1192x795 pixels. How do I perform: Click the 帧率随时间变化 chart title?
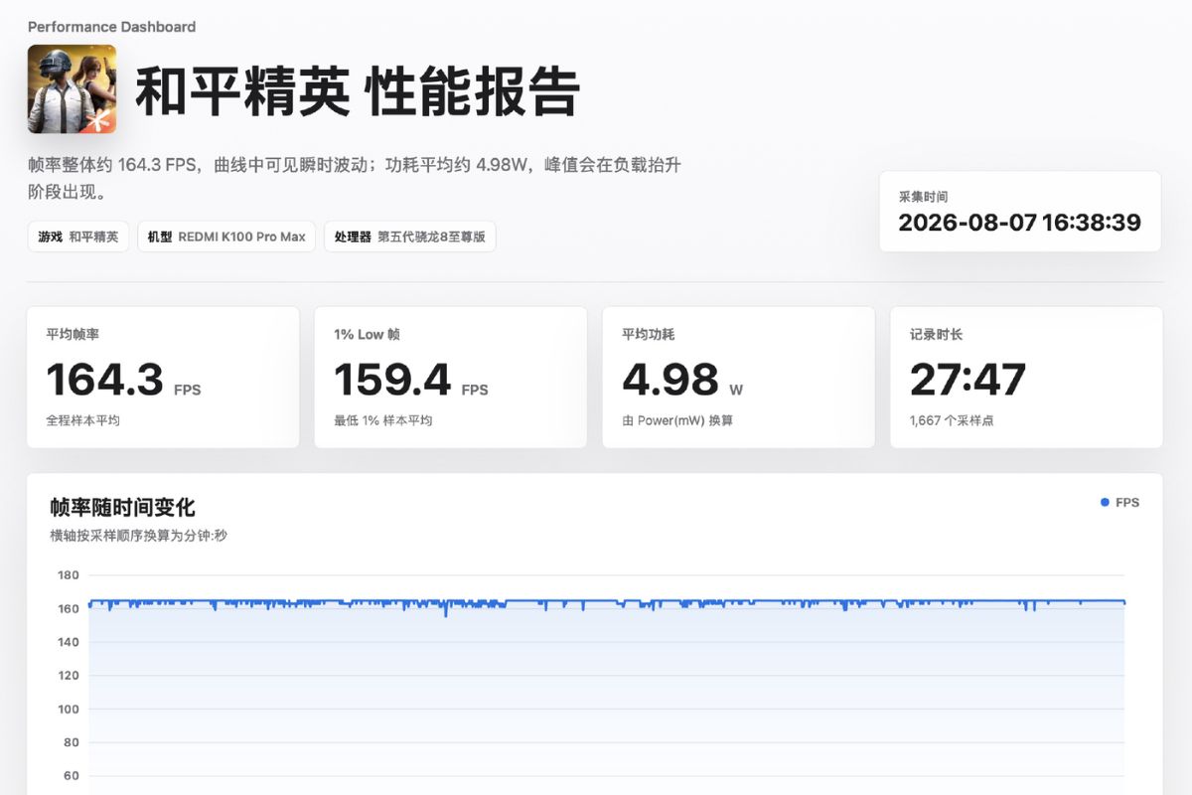point(122,508)
